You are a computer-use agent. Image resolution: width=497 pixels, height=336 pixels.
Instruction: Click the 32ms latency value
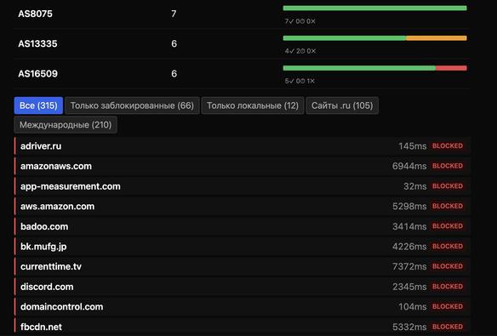point(415,186)
